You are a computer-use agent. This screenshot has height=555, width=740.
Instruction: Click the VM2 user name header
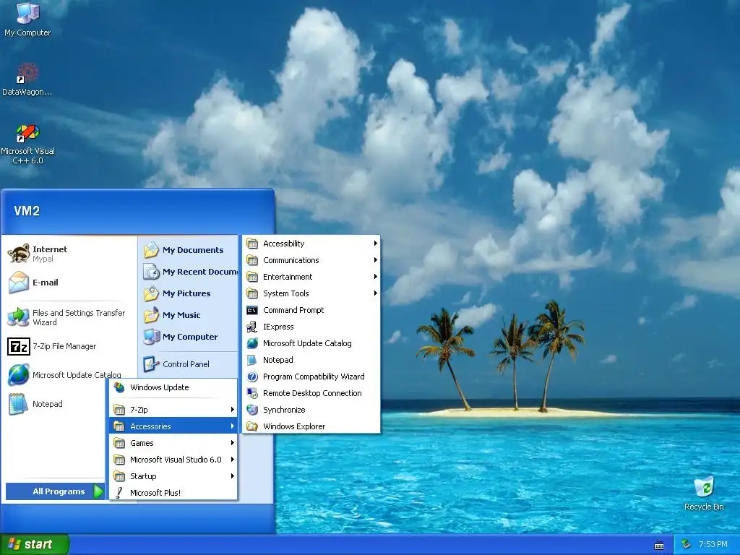(27, 210)
